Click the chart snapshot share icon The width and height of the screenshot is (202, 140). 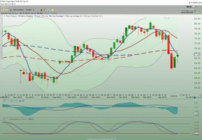pos(49,10)
